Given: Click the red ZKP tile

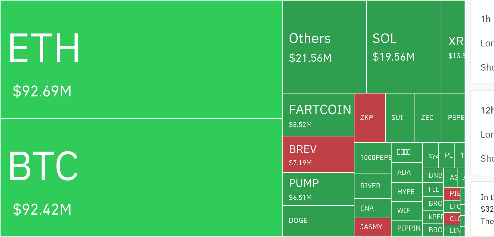Looking at the screenshot, I should pos(370,118).
